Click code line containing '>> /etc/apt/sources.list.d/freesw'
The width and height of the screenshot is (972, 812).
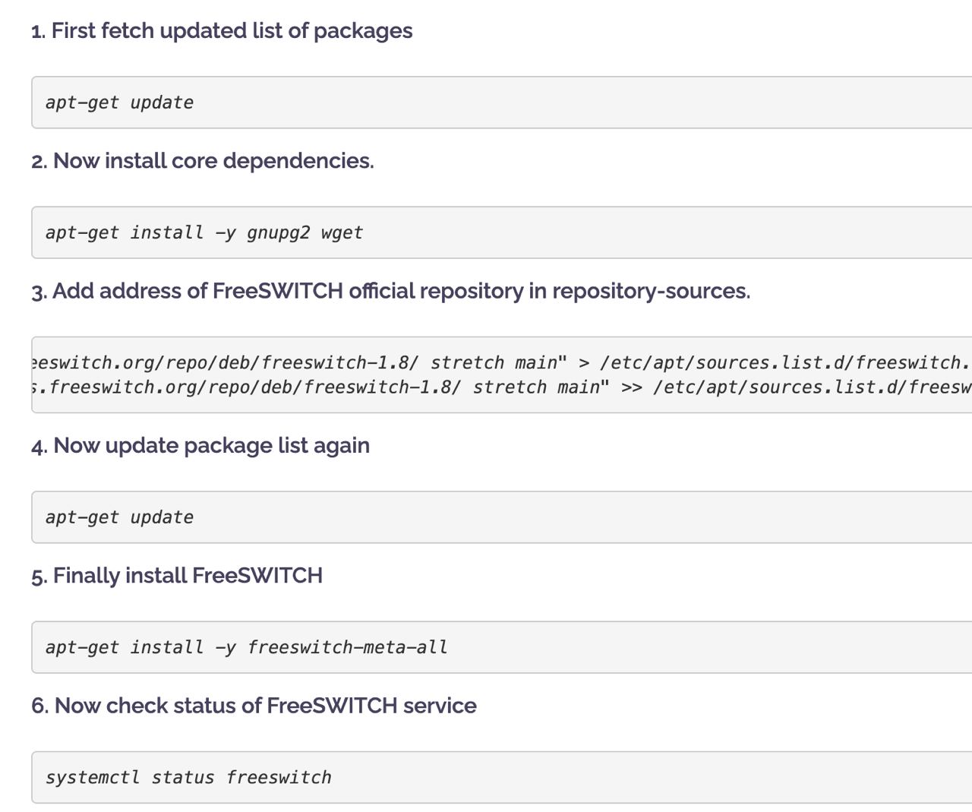pyautogui.click(x=502, y=387)
